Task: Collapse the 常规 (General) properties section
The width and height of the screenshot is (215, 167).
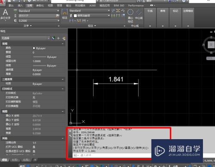Action: pos(63,44)
